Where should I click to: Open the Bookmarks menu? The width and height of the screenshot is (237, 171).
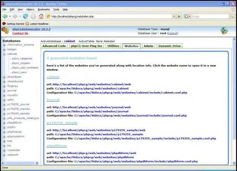pyautogui.click(x=44, y=9)
